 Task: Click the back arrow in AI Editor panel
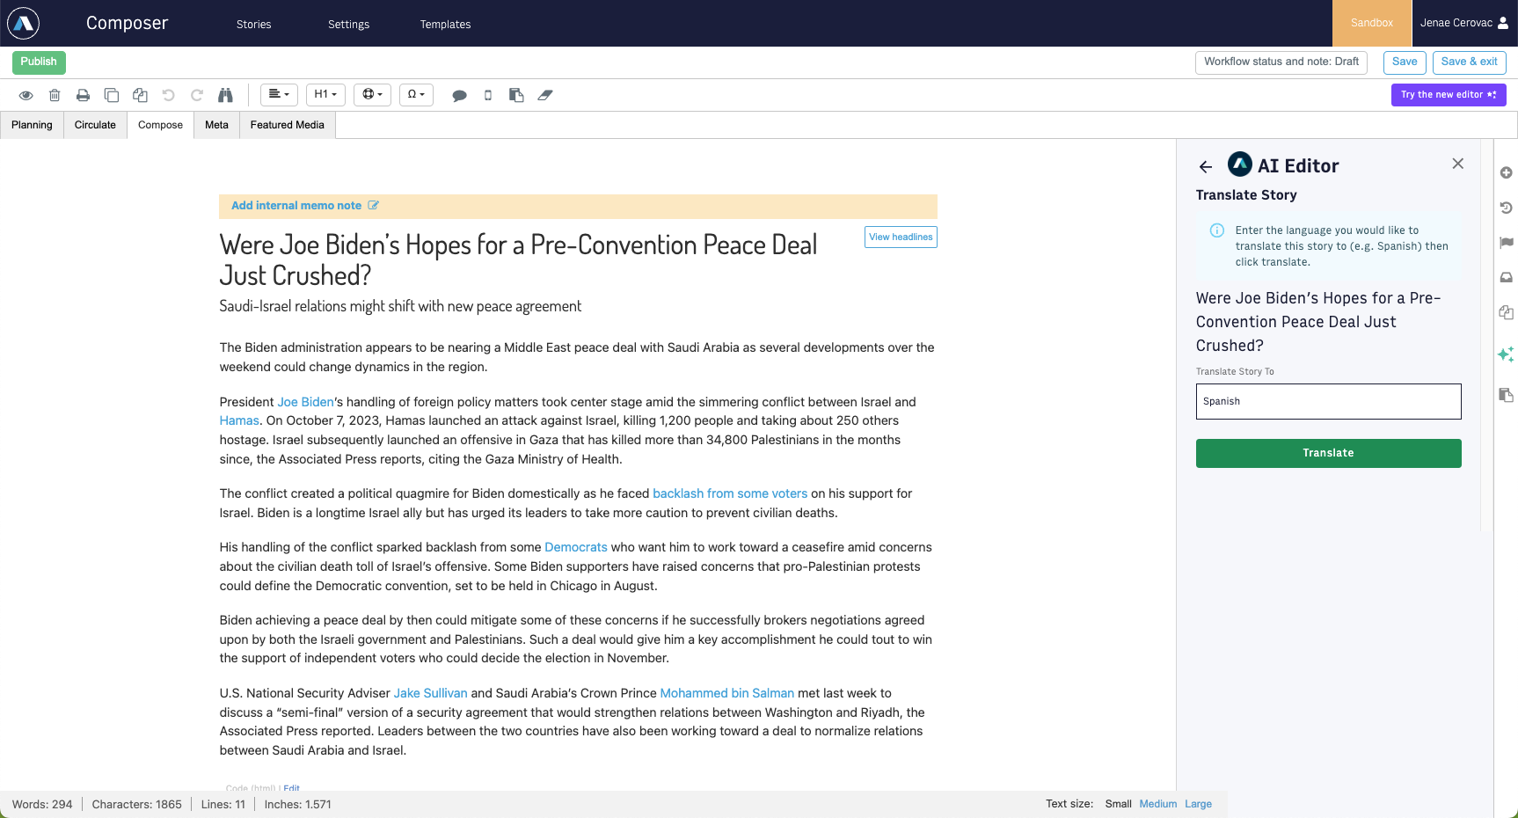pos(1206,166)
